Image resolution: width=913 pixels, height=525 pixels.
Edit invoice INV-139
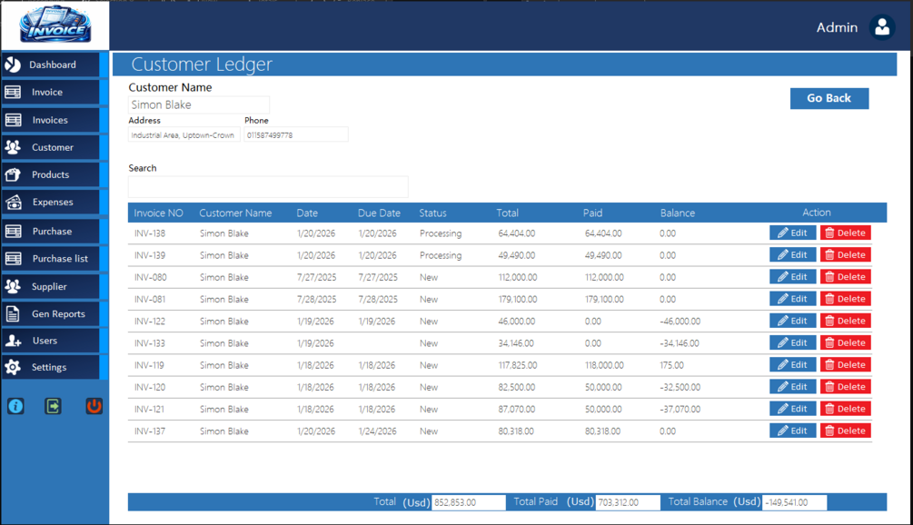792,255
